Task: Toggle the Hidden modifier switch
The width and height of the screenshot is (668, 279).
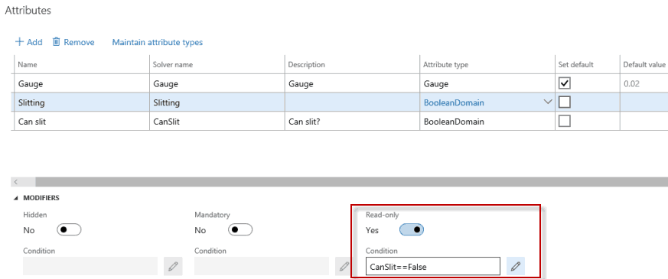Action: [69, 229]
